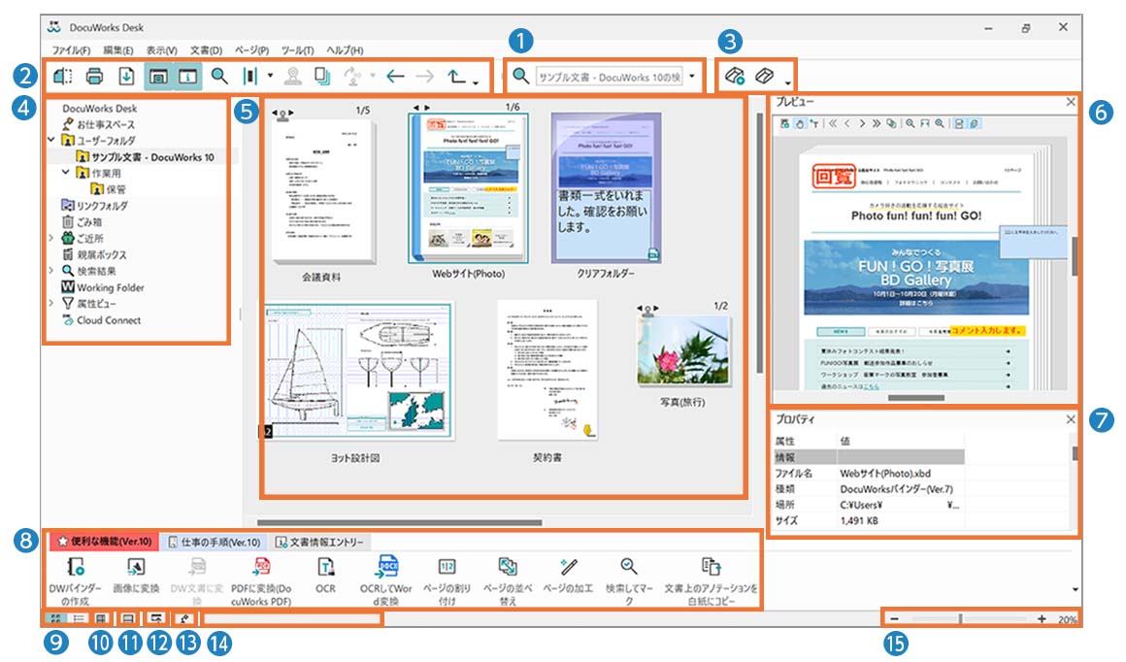Click the Print icon in the main toolbar
This screenshot has width=1126, height=662.
[94, 76]
